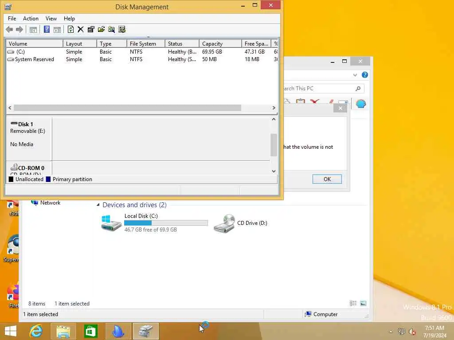The image size is (454, 340).
Task: Open the Windows Start button
Action: [11, 331]
